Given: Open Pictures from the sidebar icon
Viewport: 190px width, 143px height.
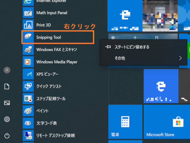Looking at the screenshot, I should tap(7, 103).
